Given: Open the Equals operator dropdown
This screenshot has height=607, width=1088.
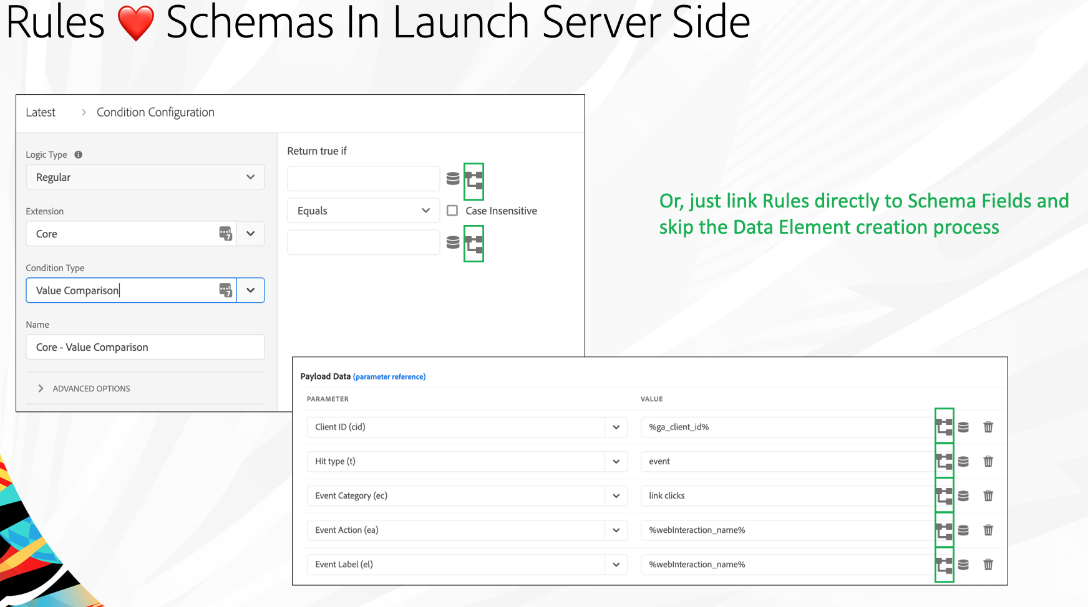Looking at the screenshot, I should coord(364,211).
